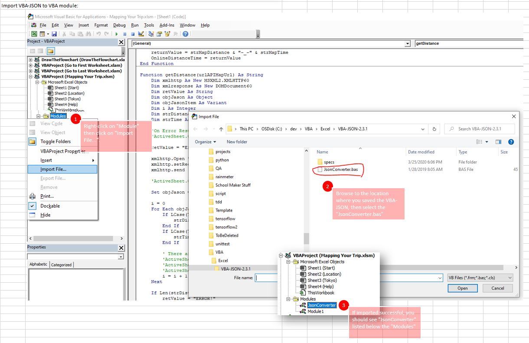Open the view options dropdown arrow in Import File
Image resolution: width=529 pixels, height=343 pixels.
point(487,142)
